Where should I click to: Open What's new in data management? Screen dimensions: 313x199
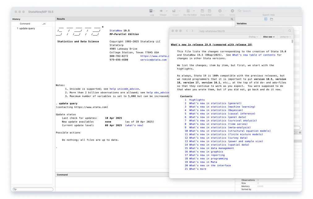coord(211,148)
